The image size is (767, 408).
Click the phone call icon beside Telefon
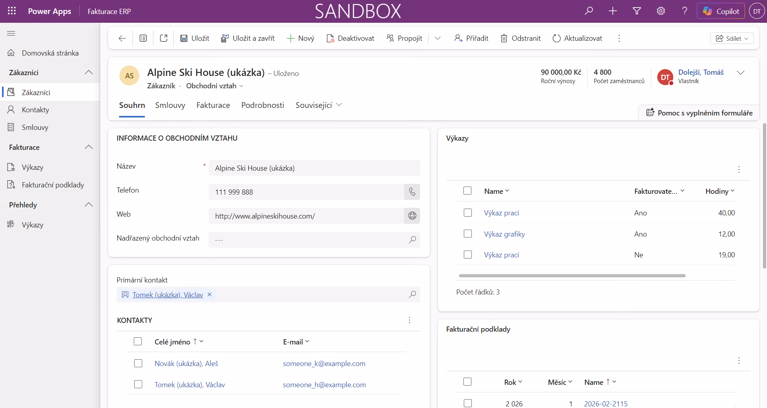412,192
